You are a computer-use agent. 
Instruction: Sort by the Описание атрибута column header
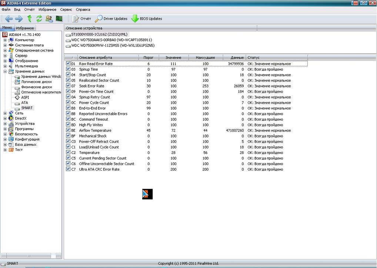[x=108, y=58]
